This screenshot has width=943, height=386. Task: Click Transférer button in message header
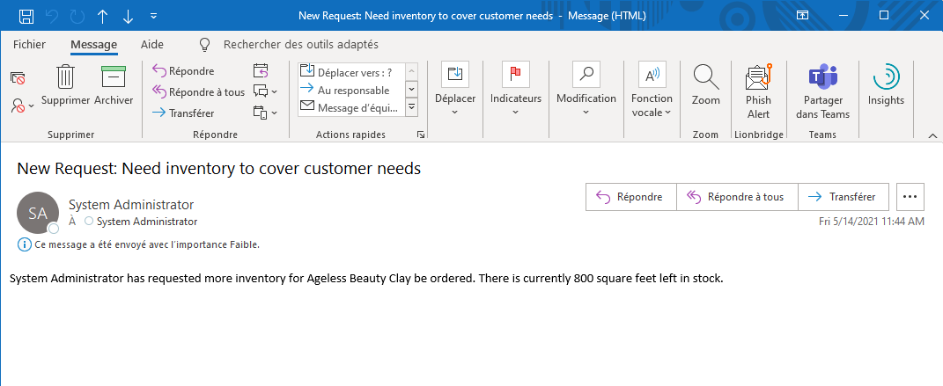pyautogui.click(x=844, y=197)
